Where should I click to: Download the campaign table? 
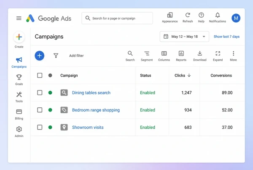(x=200, y=56)
